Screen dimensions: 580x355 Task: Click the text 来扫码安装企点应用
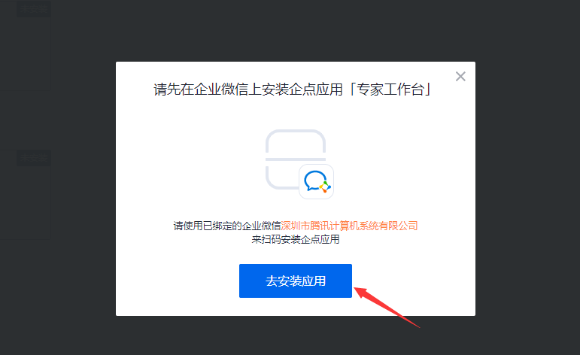click(295, 239)
